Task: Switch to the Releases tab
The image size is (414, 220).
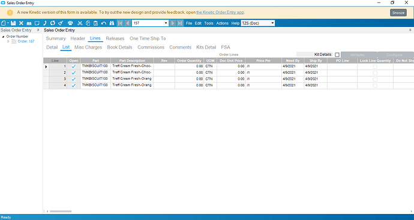Action: (x=115, y=38)
